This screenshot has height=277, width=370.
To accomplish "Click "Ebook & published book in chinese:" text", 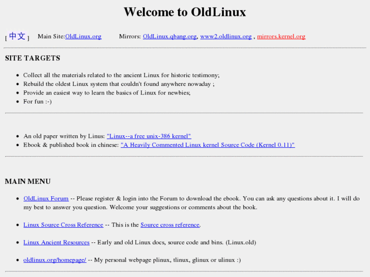I will (x=71, y=145).
